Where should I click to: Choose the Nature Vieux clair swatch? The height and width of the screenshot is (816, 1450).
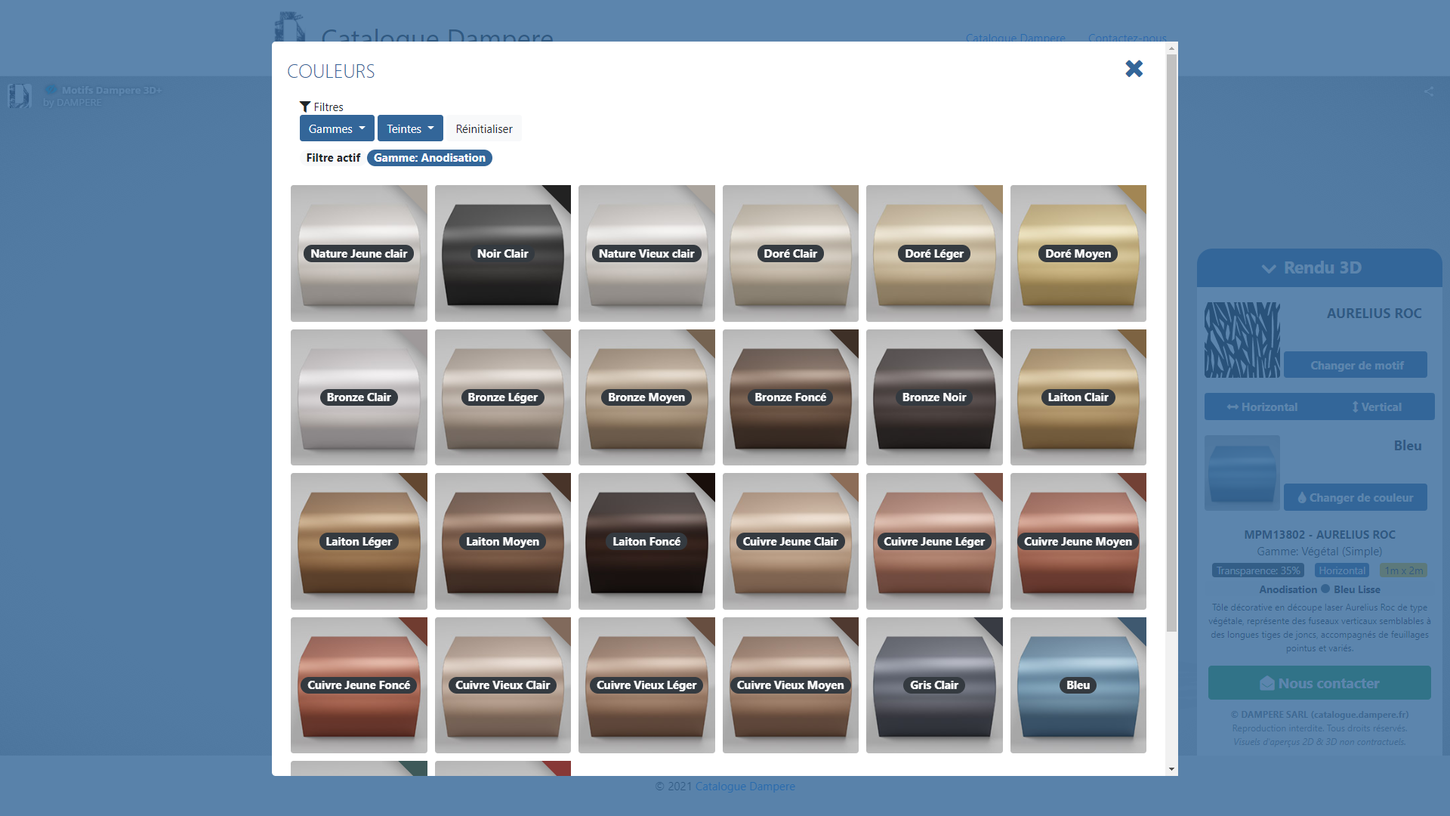[646, 253]
